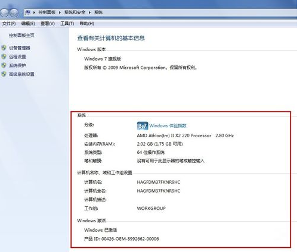Go to 控制面板主页 link
The height and width of the screenshot is (252, 300).
[21, 36]
